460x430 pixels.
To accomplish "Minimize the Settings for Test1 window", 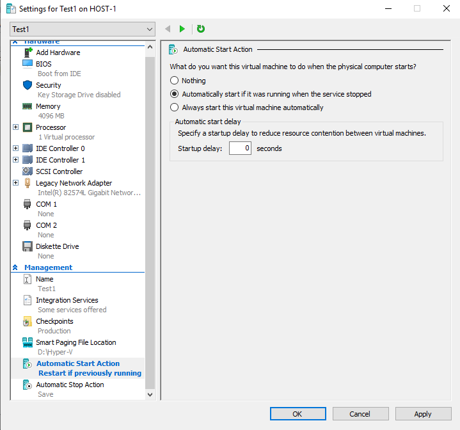I will pyautogui.click(x=388, y=8).
